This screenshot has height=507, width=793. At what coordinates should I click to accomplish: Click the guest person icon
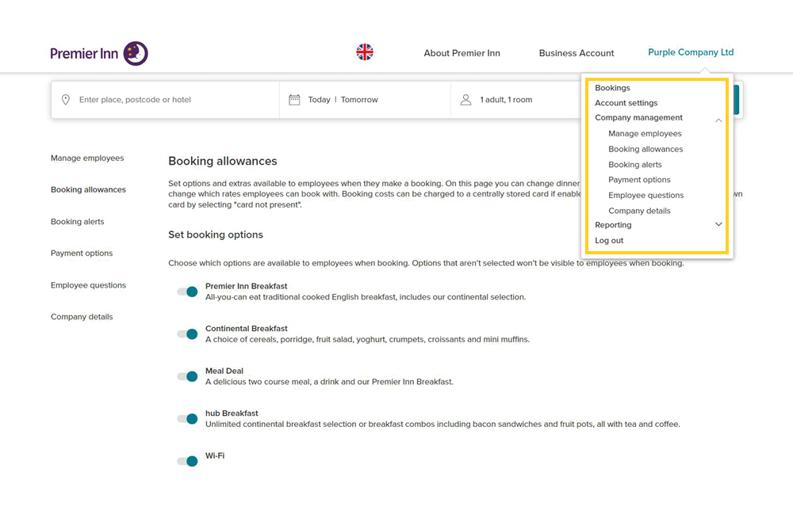pos(465,100)
